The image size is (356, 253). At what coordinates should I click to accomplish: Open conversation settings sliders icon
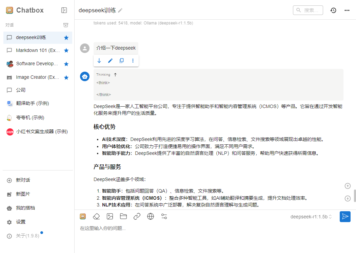[164, 216]
